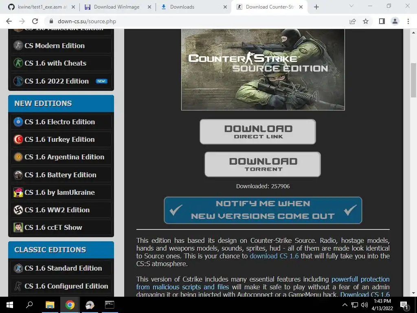Click the Chrome icon in the taskbar

[70, 305]
